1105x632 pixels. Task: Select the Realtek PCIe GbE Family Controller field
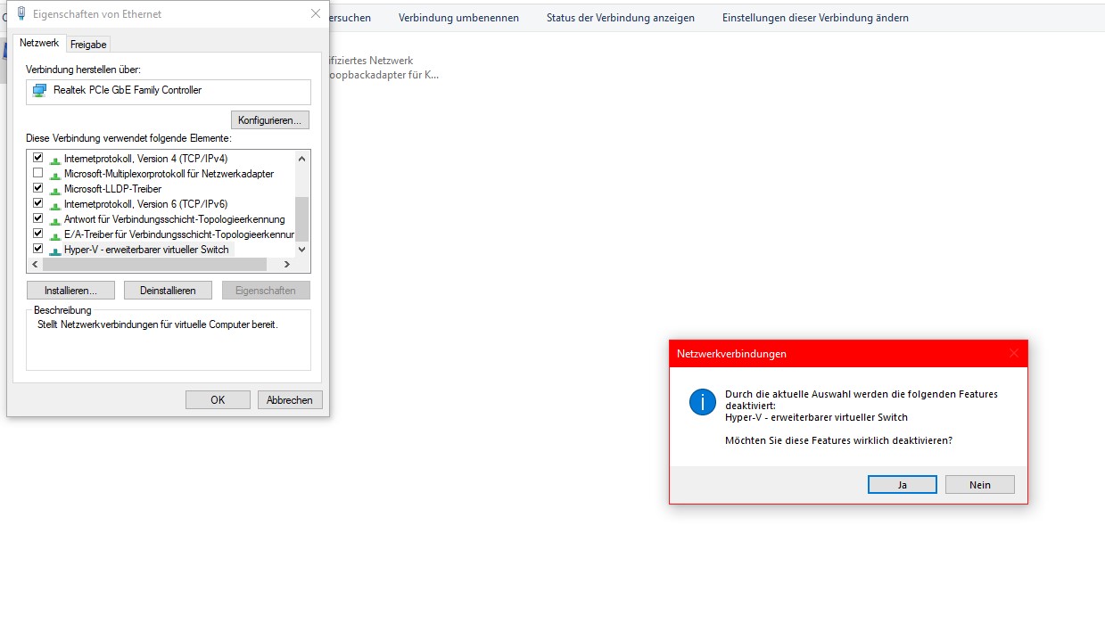pos(169,92)
